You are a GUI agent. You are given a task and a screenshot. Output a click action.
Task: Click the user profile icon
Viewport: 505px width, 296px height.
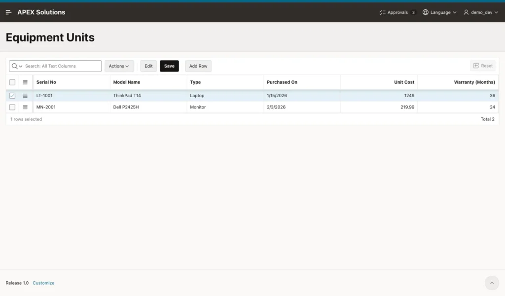[466, 12]
